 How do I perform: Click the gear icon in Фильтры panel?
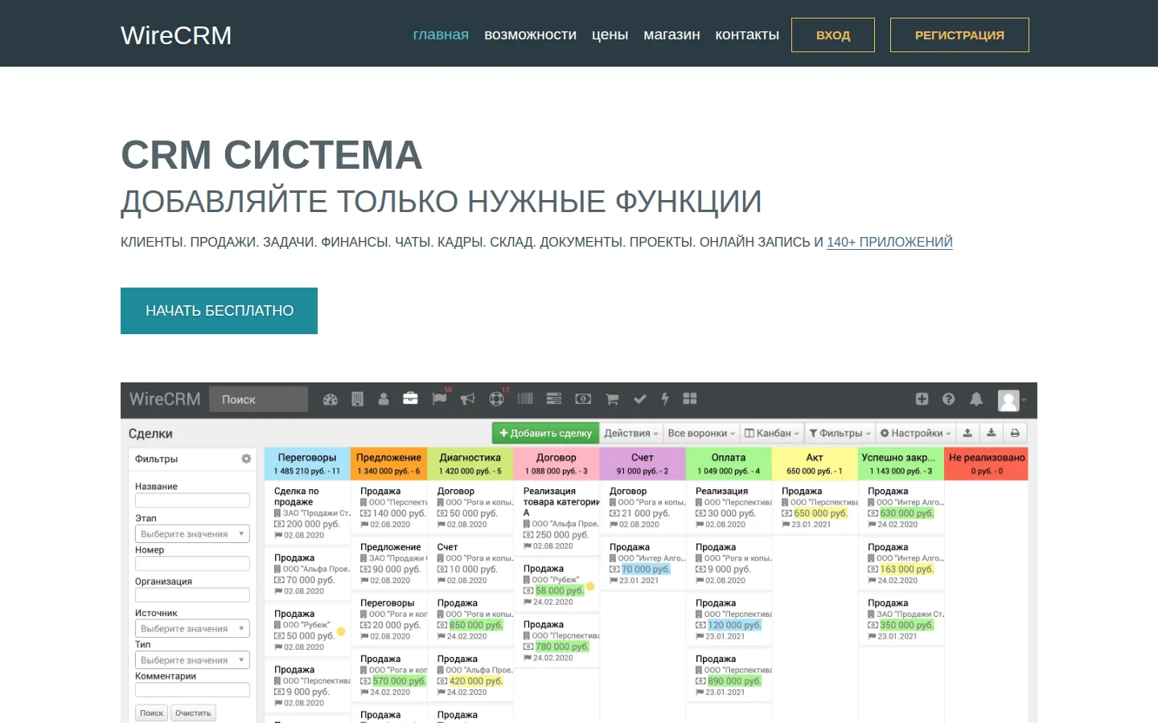tap(246, 459)
